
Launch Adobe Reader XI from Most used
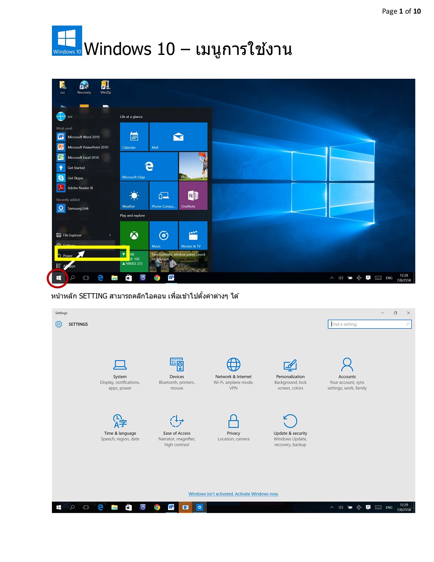click(x=83, y=188)
